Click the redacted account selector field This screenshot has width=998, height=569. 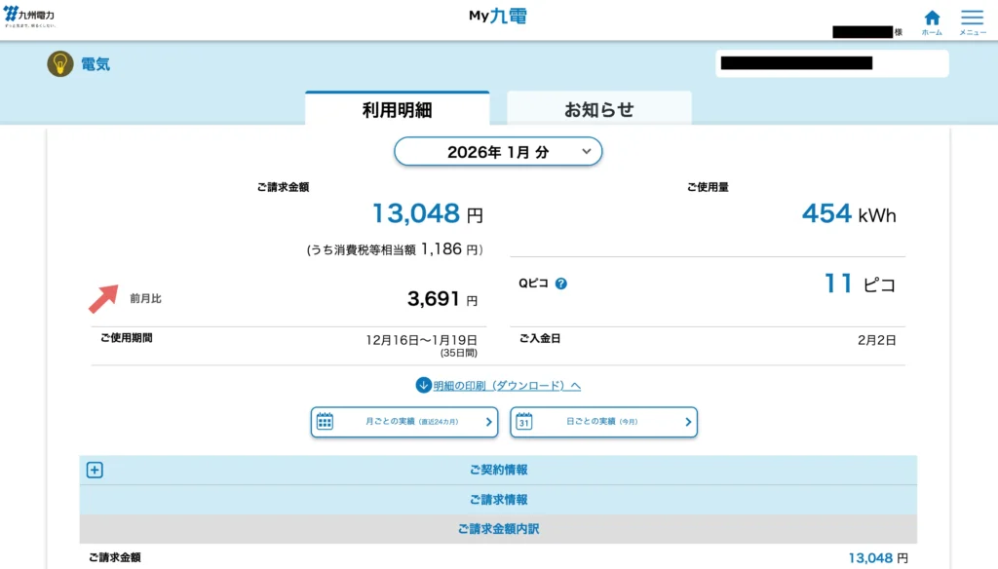click(x=832, y=63)
